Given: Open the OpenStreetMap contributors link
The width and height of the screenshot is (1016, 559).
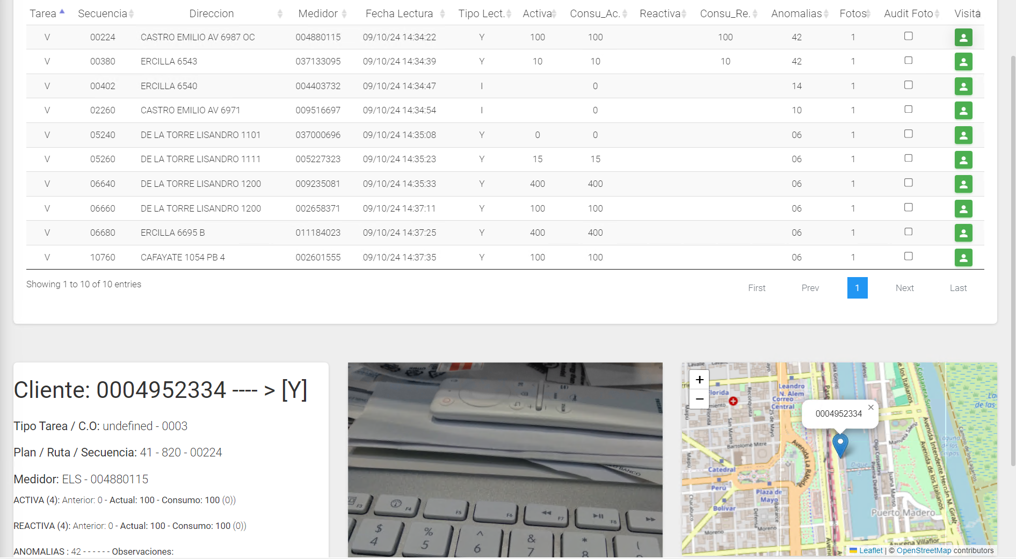Looking at the screenshot, I should point(924,550).
